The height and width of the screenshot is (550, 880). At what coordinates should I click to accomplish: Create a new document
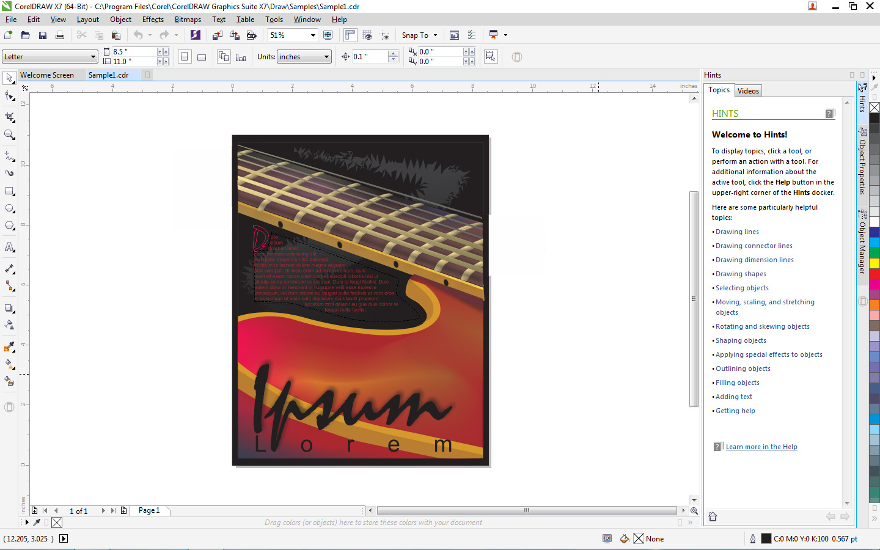pos(8,35)
